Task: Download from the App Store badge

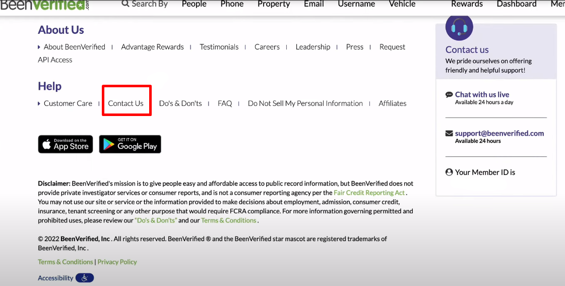Action: [66, 144]
